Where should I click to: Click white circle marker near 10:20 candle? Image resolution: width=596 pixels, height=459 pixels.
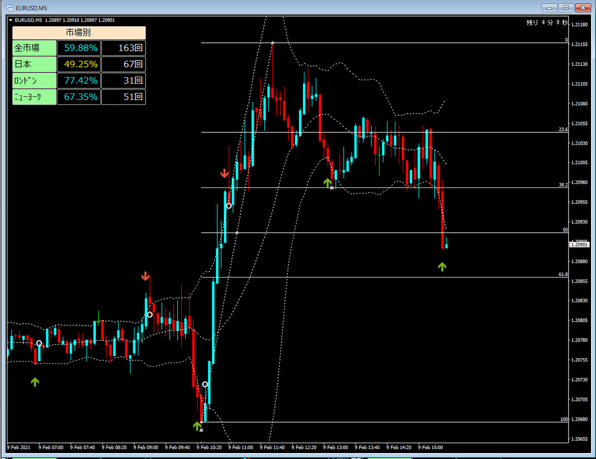205,384
